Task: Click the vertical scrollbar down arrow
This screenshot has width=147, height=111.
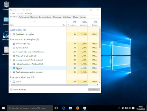Action: click(x=100, y=82)
